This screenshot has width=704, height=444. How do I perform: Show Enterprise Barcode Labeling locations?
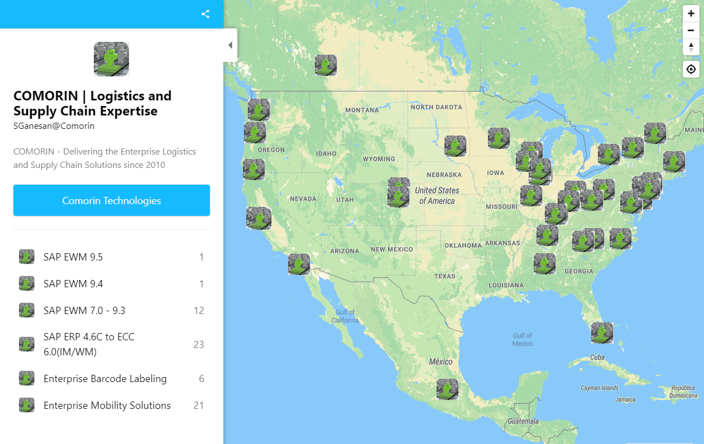[x=105, y=379]
